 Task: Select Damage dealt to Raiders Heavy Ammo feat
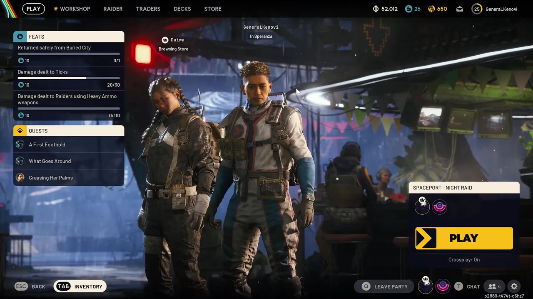(x=69, y=105)
